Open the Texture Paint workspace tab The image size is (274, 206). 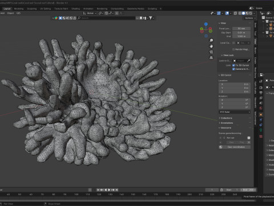coord(61,9)
